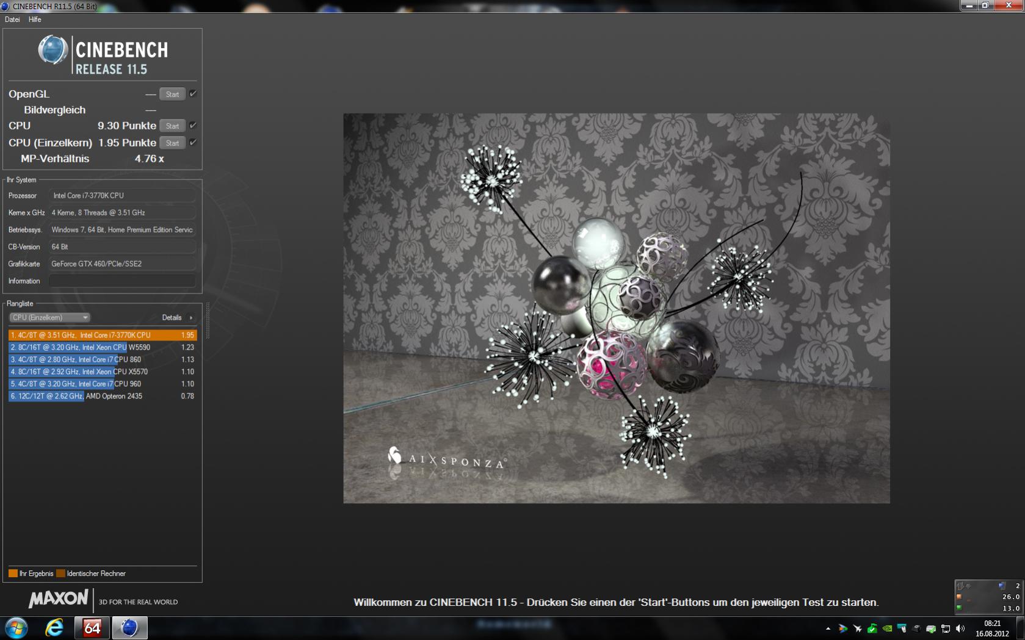Screen dimensions: 1025x640
Task: Open the red 64 taskbar app
Action: (92, 628)
